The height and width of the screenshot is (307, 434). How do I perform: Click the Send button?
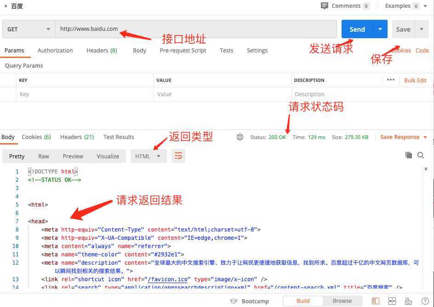pos(357,29)
